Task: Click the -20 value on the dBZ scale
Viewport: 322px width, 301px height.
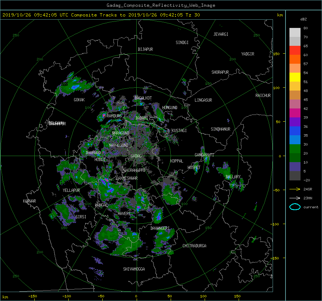Action: pos(307,180)
